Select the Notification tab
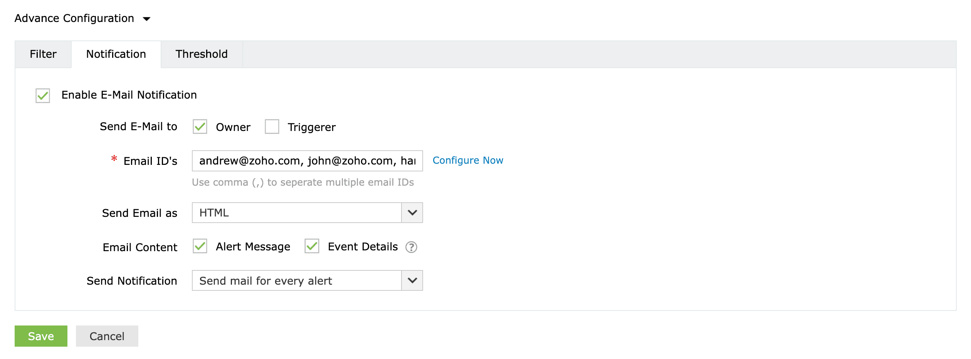 tap(116, 54)
